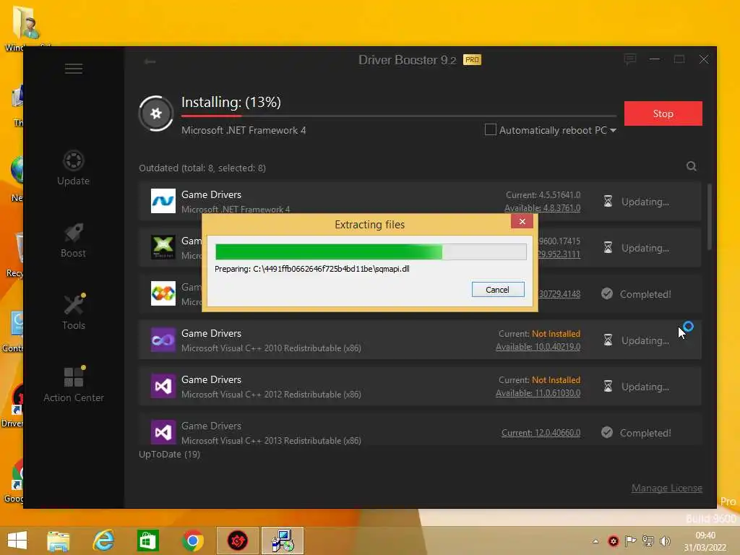Viewport: 740px width, 555px height.
Task: Click the Visual C++ 2013 Visual Studio icon
Action: click(163, 432)
